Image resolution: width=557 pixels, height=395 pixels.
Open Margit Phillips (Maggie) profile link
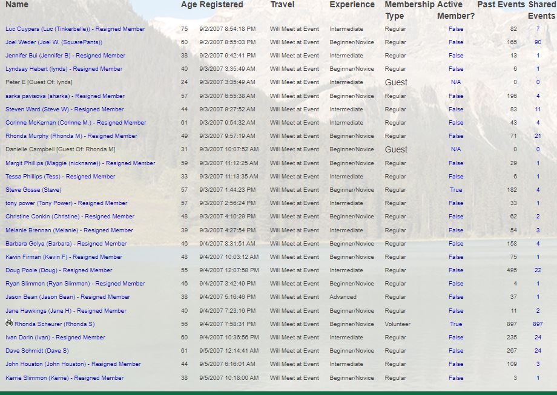[81, 163]
